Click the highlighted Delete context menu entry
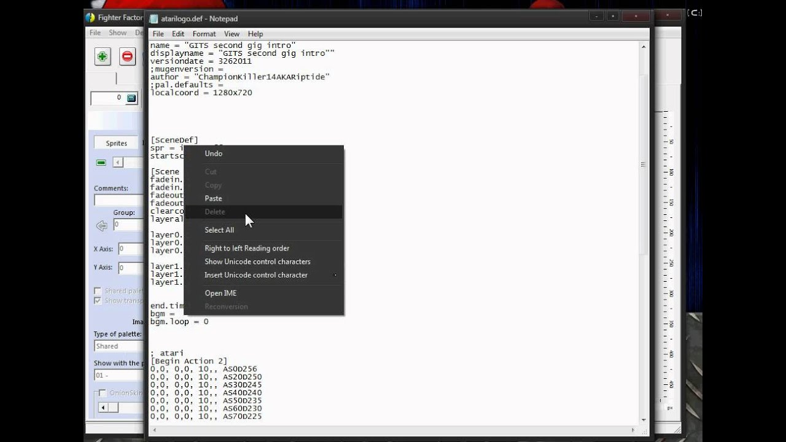Image resolution: width=786 pixels, height=442 pixels. (263, 212)
